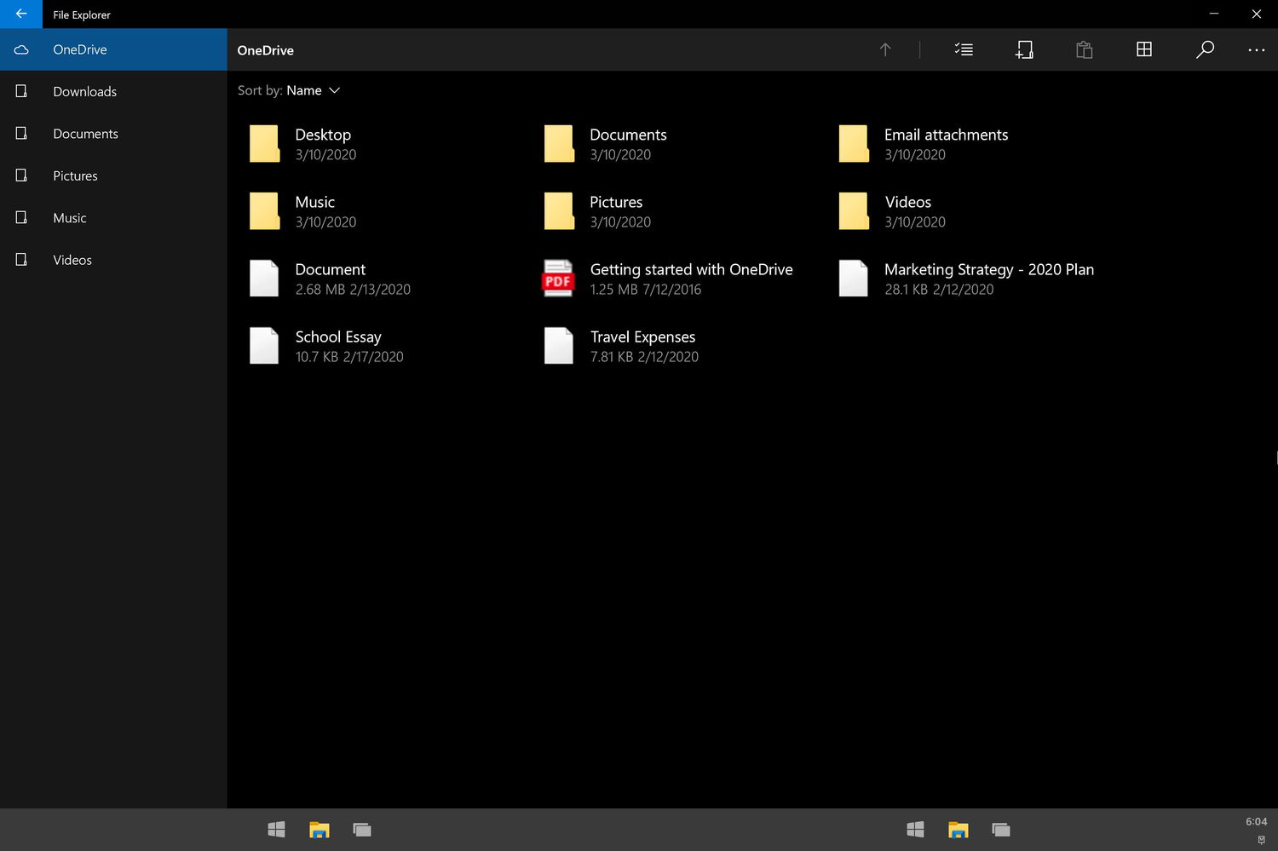Select the Marketing Strategy - 2020 Plan document
1278x851 pixels.
coord(988,269)
